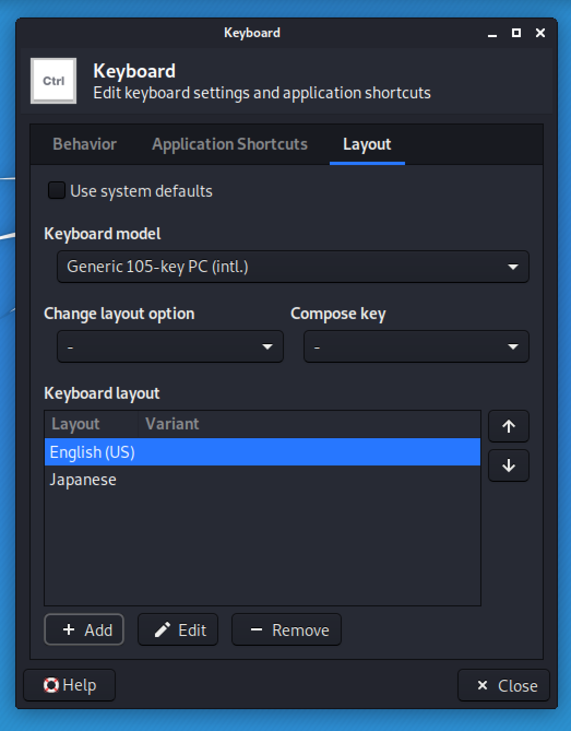Select the English (US) layout row
This screenshot has height=731, width=571.
[x=262, y=452]
